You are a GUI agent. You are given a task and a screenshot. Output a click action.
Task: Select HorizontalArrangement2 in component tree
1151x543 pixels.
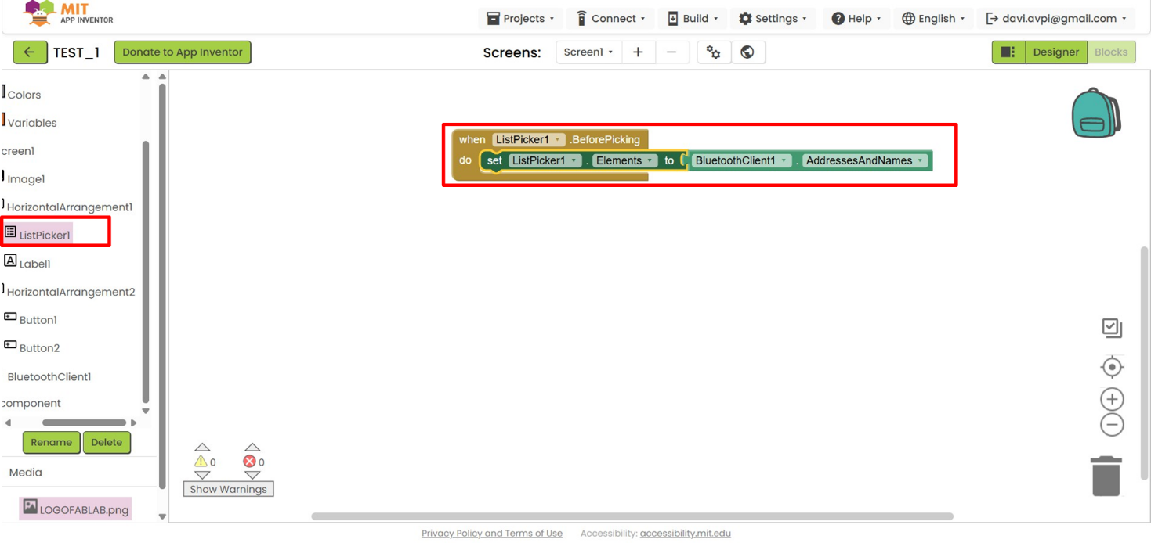[x=70, y=292]
